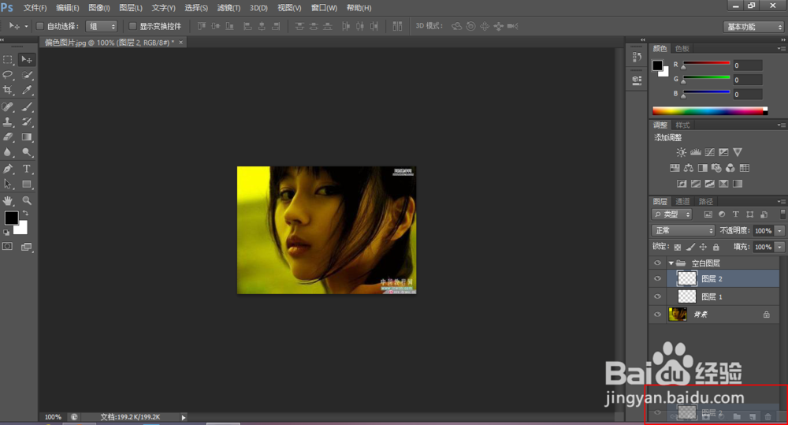Select the Horizontal Type tool

[27, 169]
